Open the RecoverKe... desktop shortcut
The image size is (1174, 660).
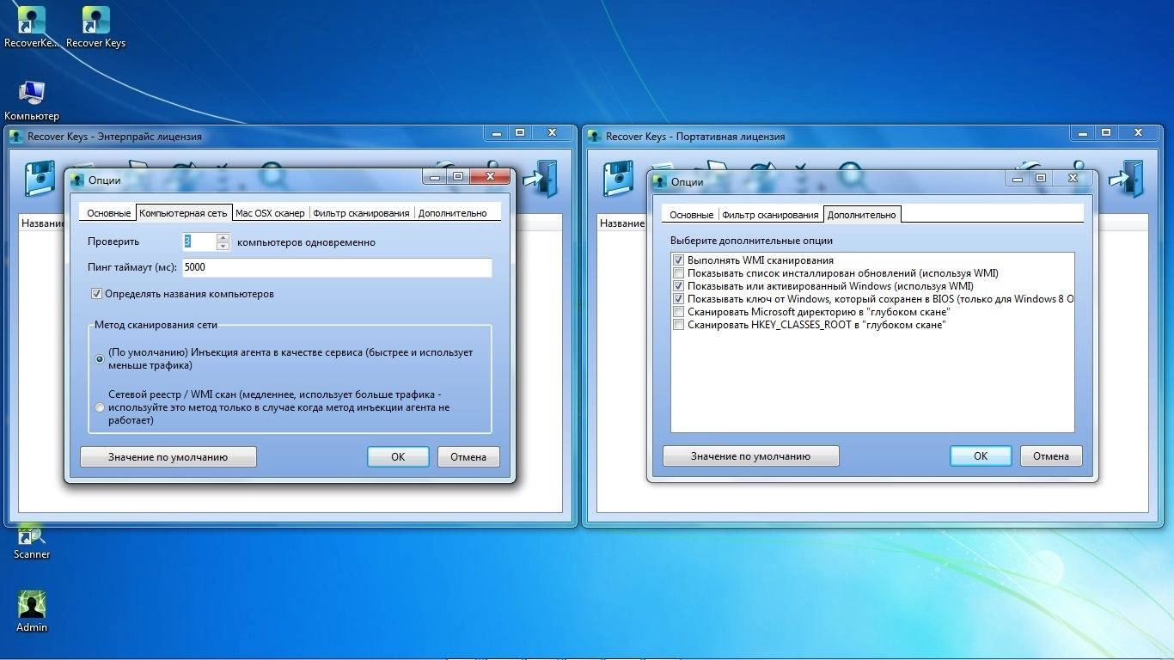pyautogui.click(x=32, y=27)
